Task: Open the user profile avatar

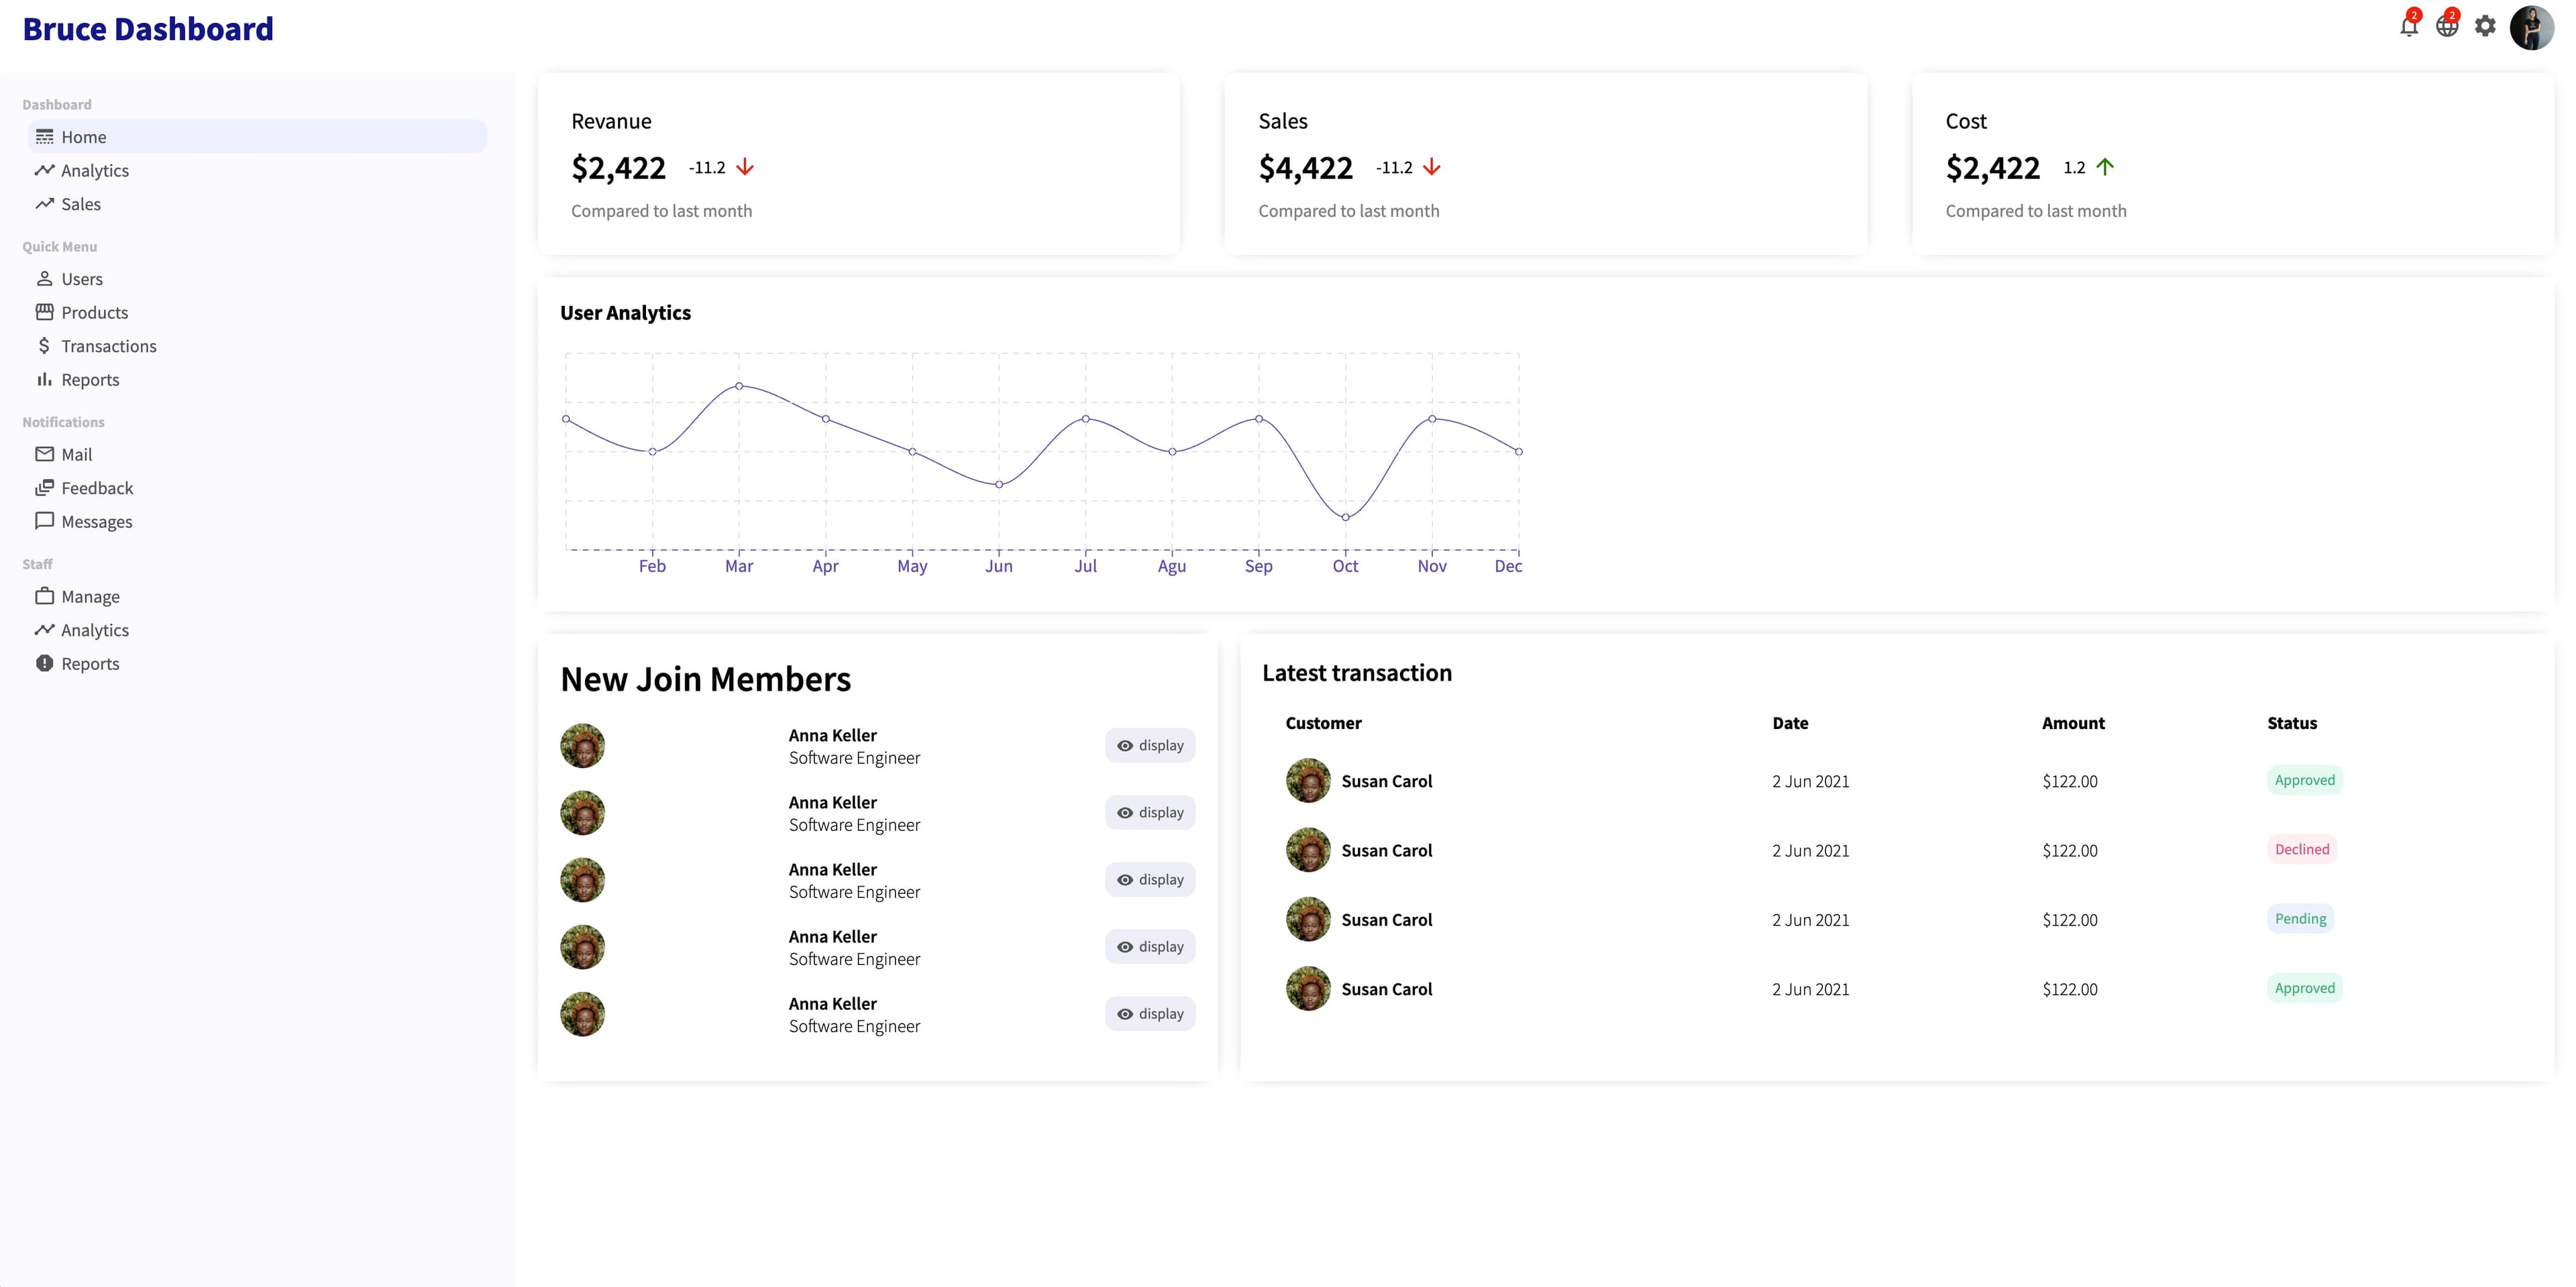Action: pyautogui.click(x=2532, y=27)
